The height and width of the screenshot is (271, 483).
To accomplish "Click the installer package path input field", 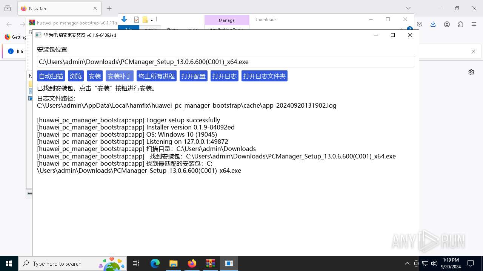I will 226,62.
